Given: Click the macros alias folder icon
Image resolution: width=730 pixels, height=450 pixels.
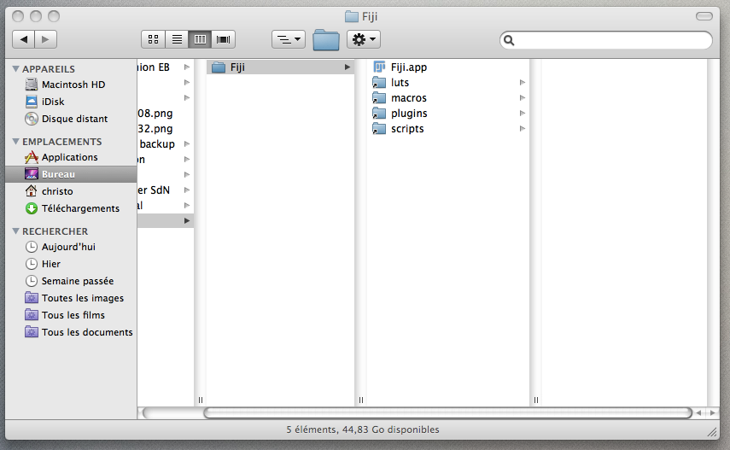Looking at the screenshot, I should point(379,98).
